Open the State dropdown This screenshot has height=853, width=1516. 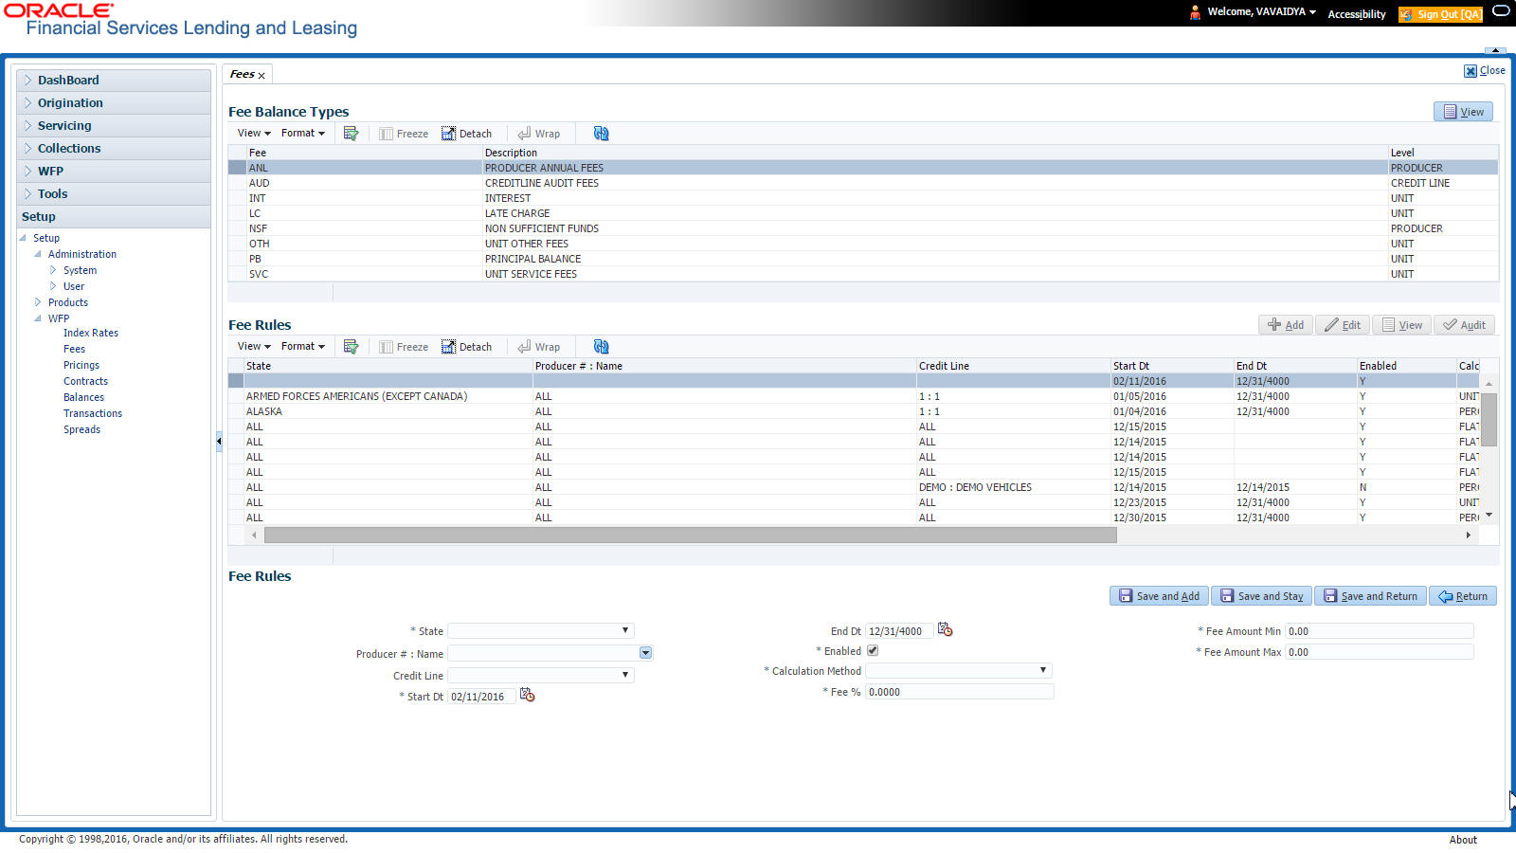click(541, 631)
